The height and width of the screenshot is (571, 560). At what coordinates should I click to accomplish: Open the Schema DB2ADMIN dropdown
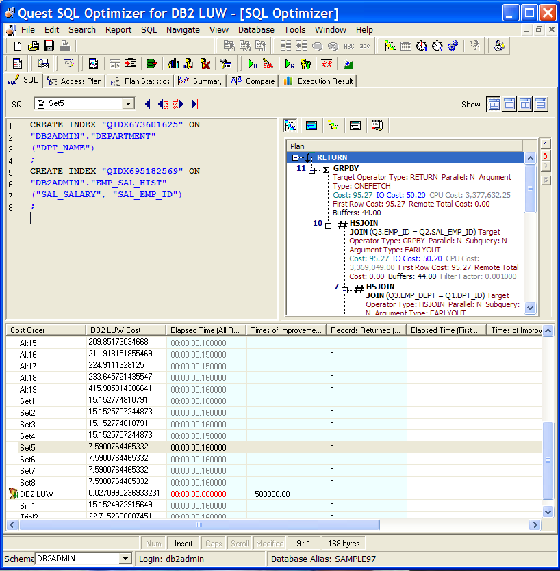tap(125, 559)
